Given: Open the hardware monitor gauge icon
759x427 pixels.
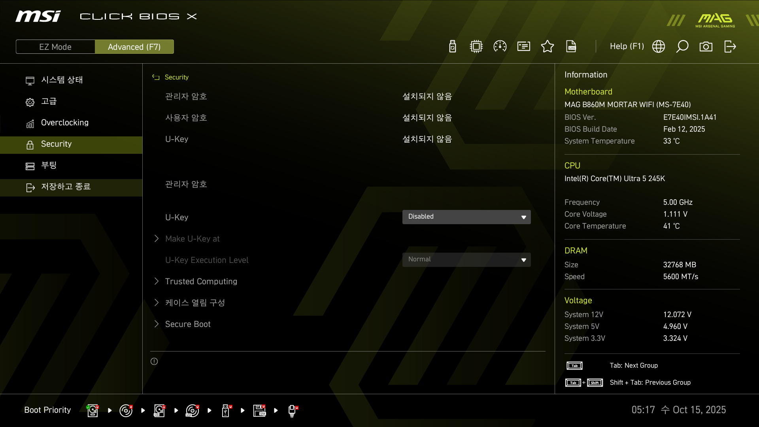Looking at the screenshot, I should (500, 47).
